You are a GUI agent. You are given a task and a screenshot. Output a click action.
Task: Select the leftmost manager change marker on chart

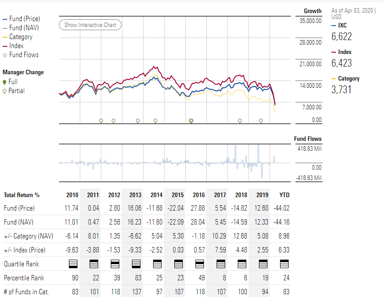click(x=101, y=121)
